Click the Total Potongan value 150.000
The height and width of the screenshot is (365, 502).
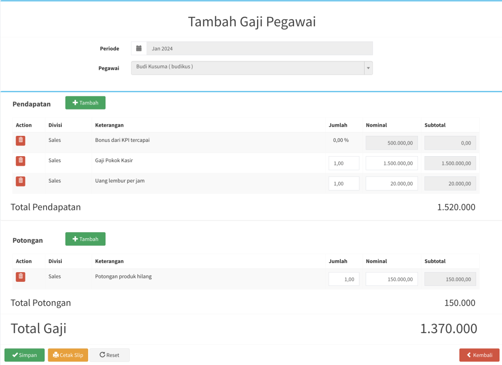(x=460, y=303)
